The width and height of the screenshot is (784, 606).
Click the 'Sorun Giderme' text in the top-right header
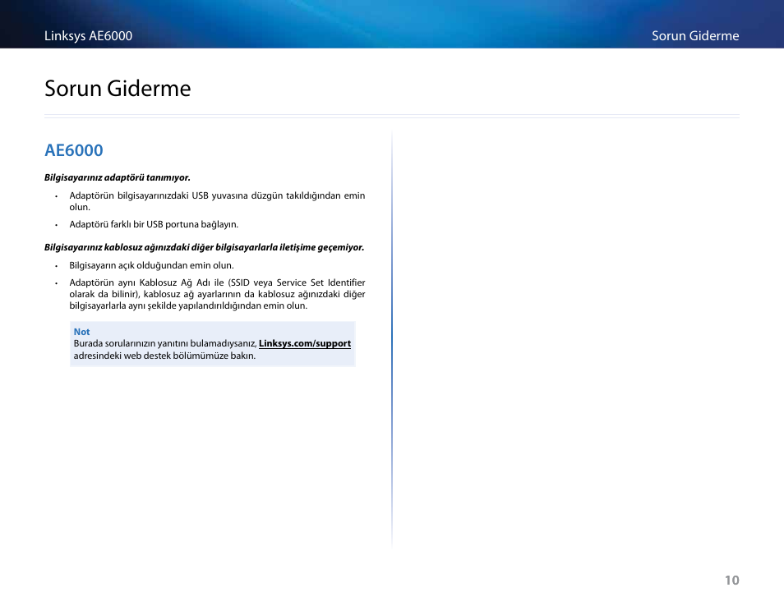[695, 36]
